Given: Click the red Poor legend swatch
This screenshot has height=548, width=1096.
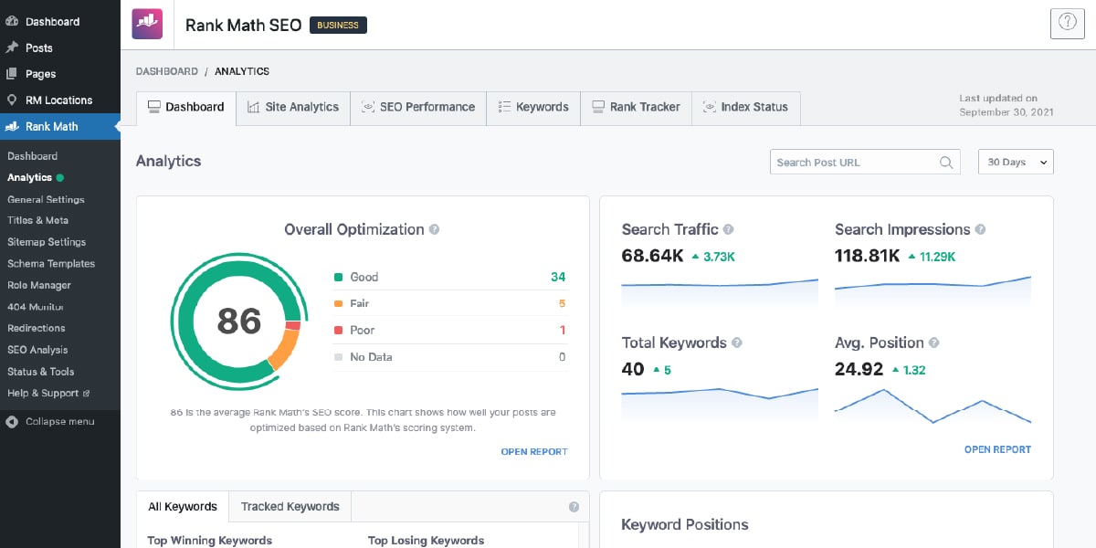Looking at the screenshot, I should click(x=338, y=330).
